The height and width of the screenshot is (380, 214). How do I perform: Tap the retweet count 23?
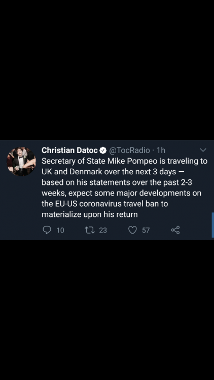pyautogui.click(x=103, y=230)
